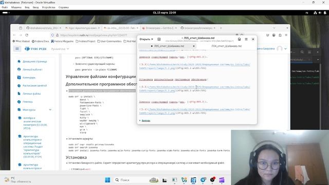Click the Firefox back arrow
329x185 pixels.
tap(14, 35)
